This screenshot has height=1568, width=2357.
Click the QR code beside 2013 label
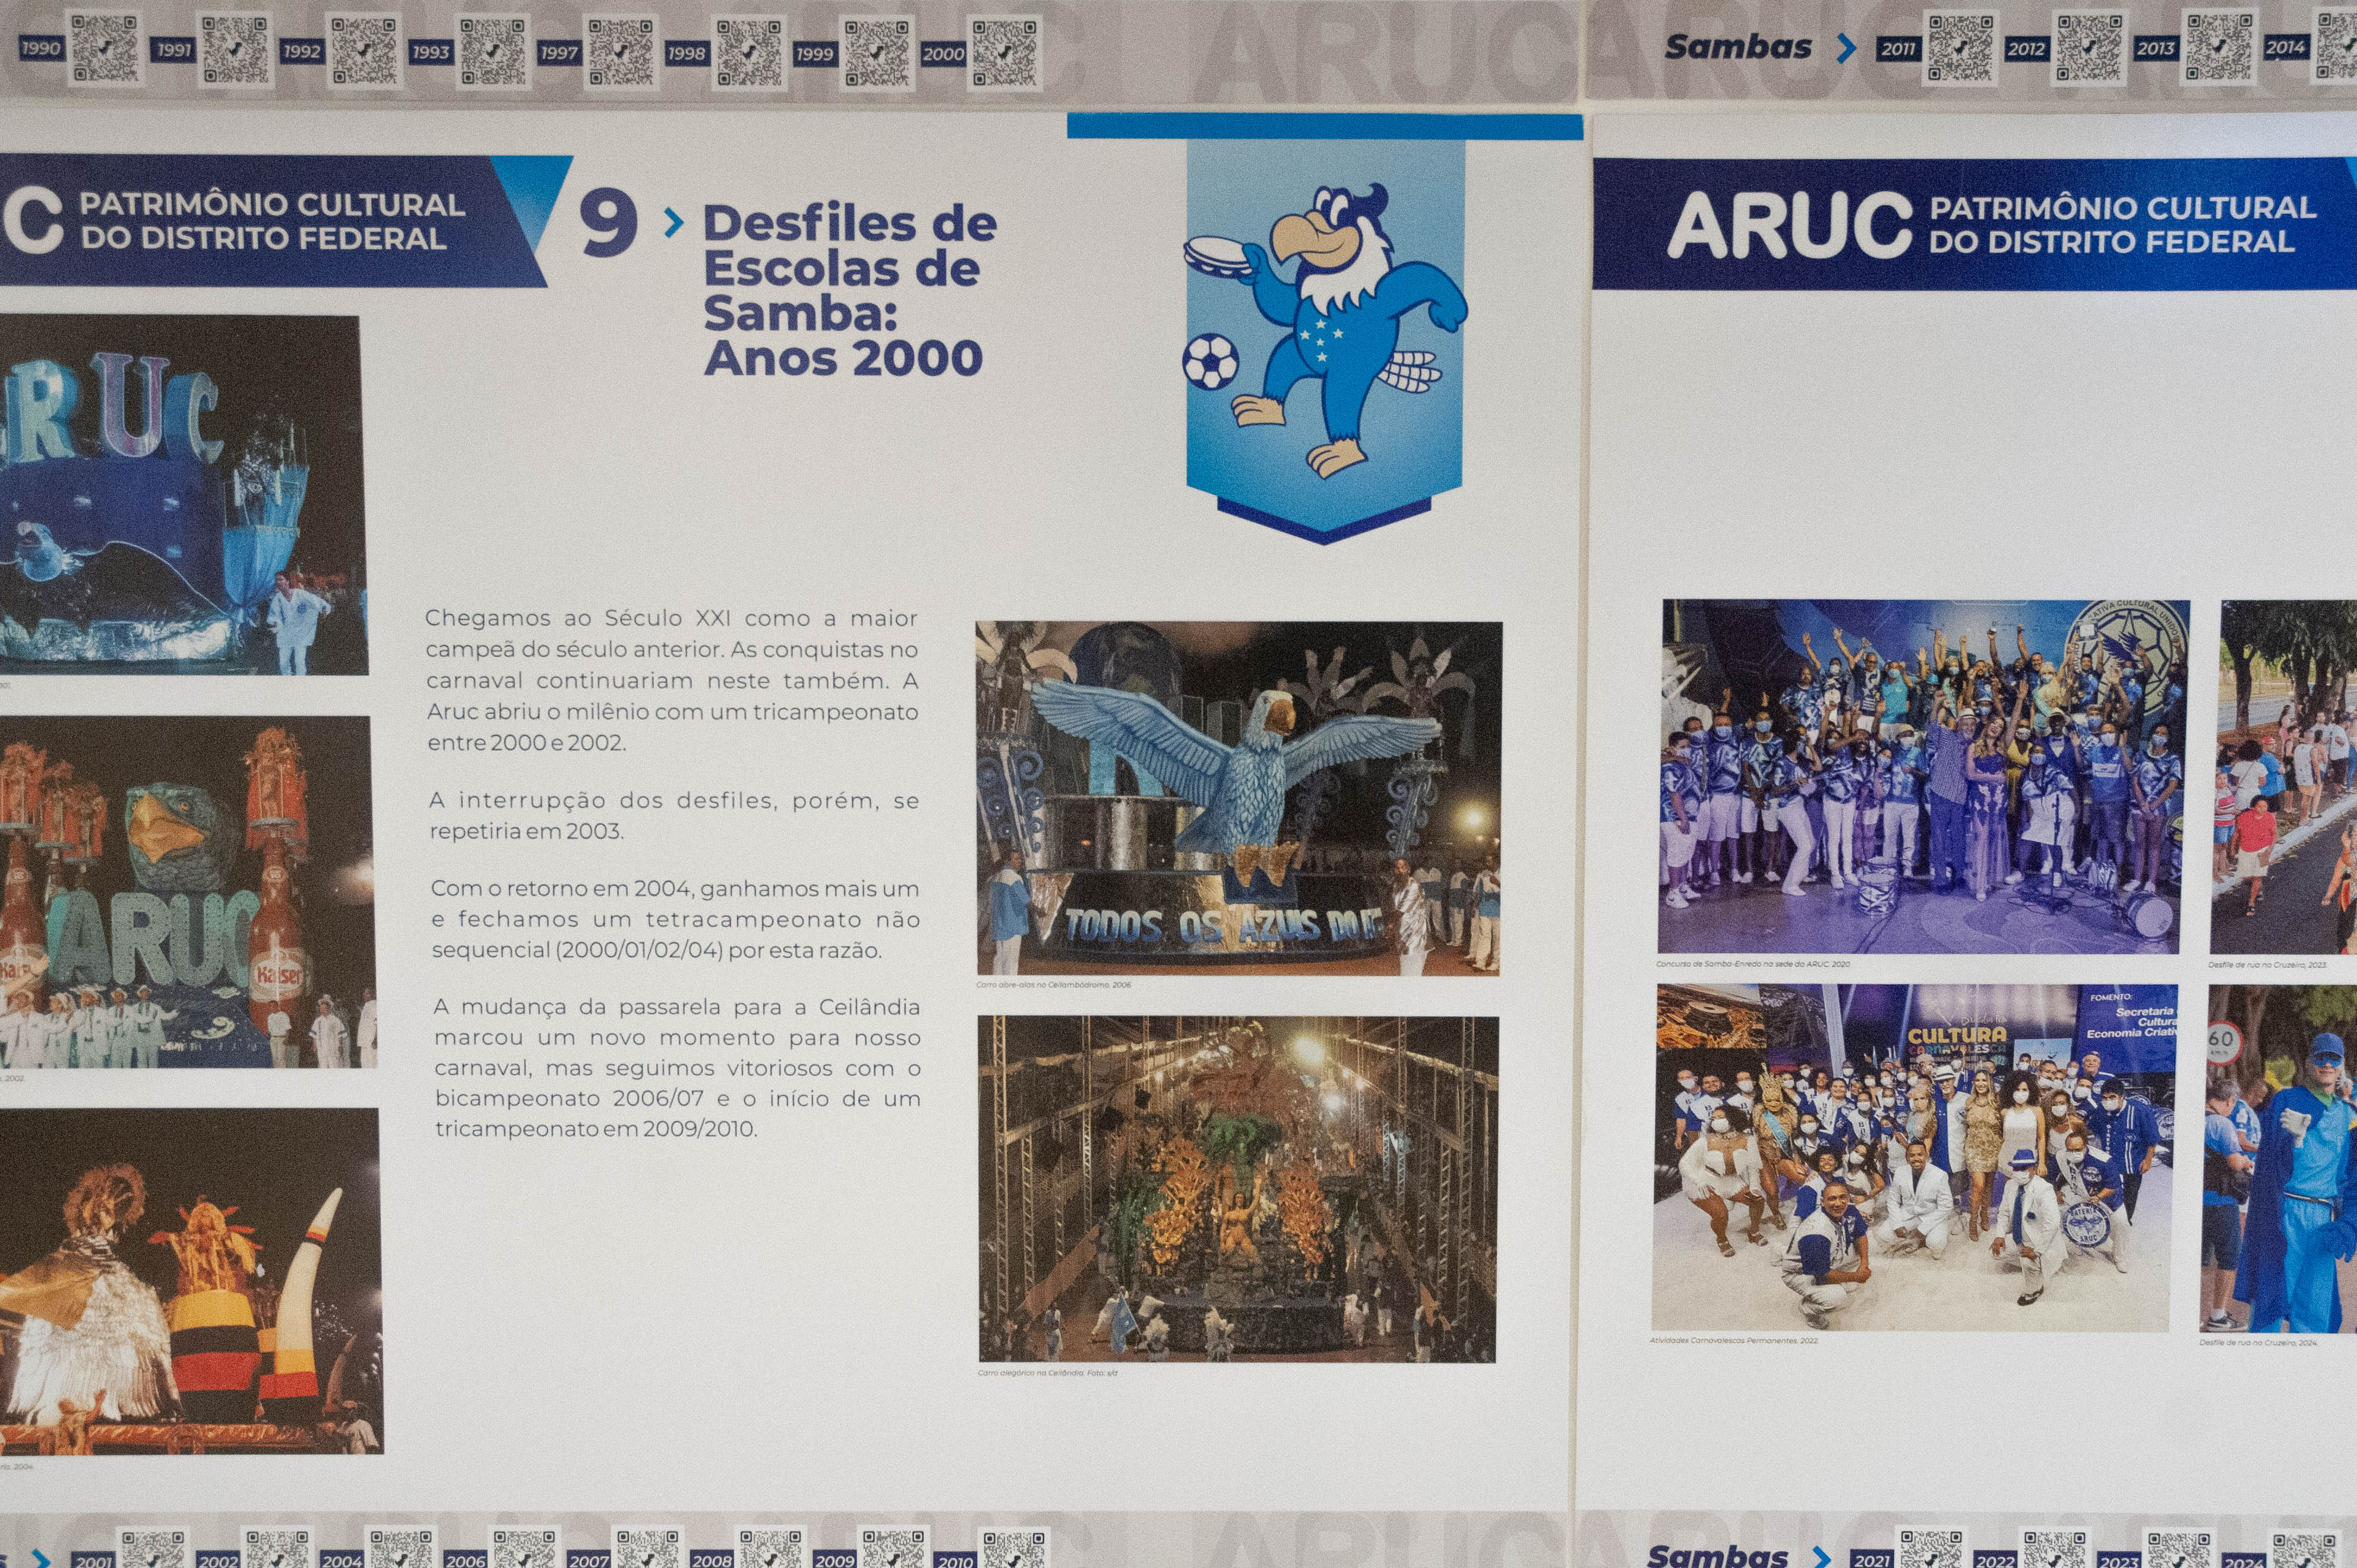tap(2218, 47)
